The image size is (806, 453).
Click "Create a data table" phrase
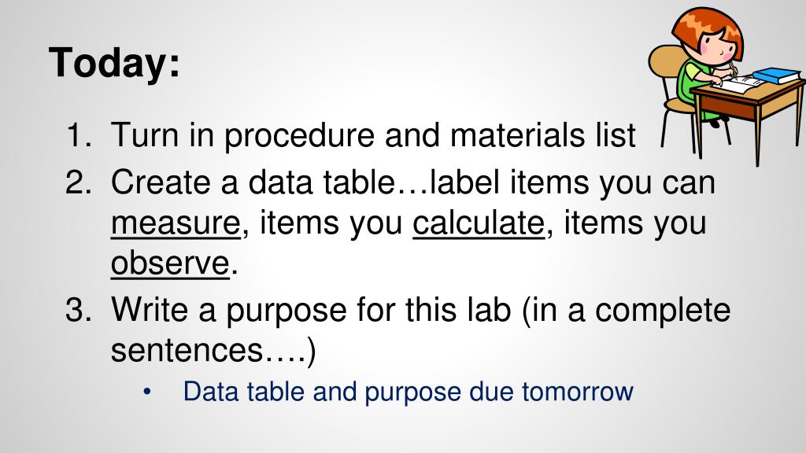point(253,182)
